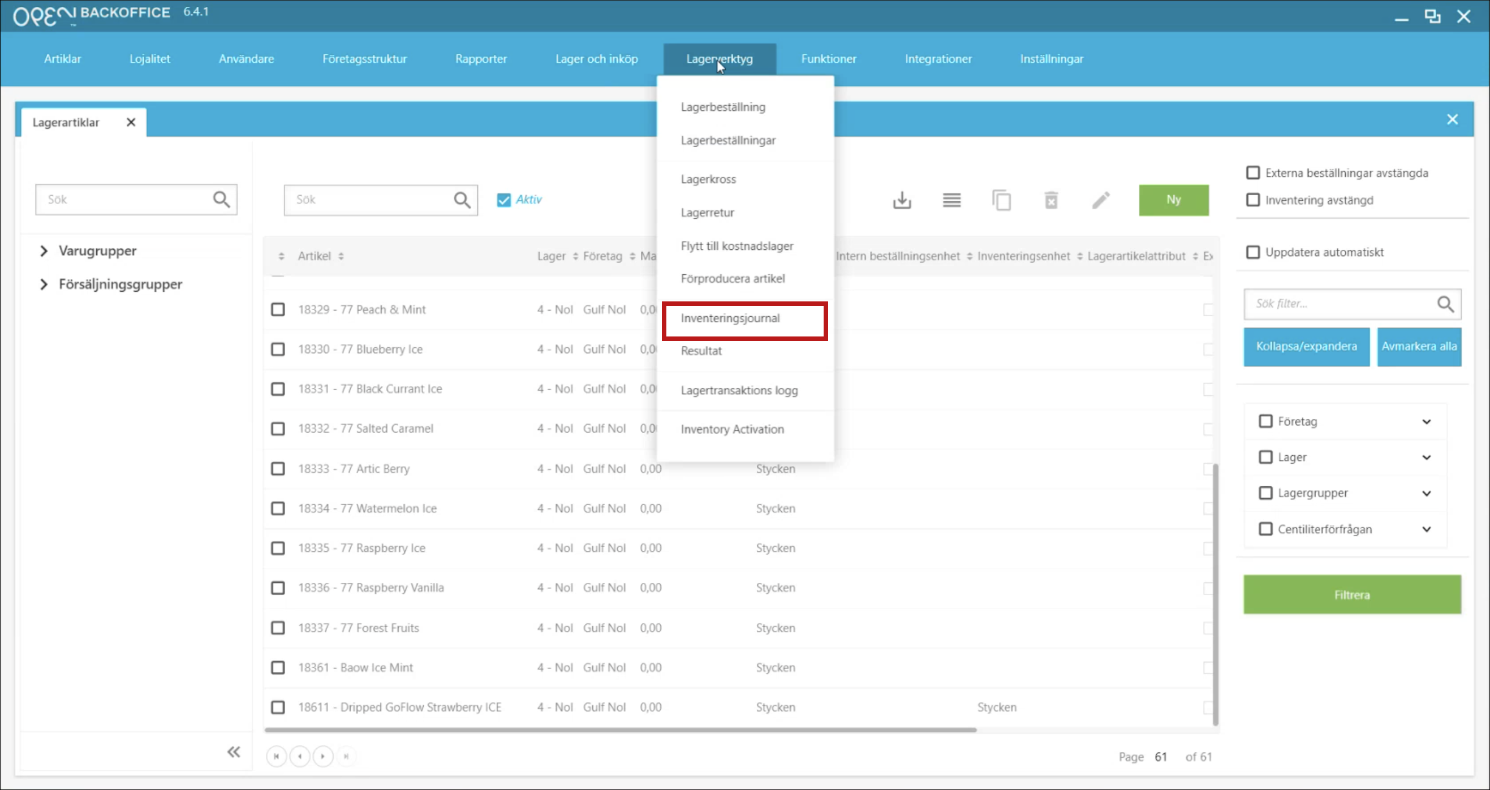The height and width of the screenshot is (790, 1490).
Task: Choose Förproducera artikel menu item
Action: [x=733, y=279]
